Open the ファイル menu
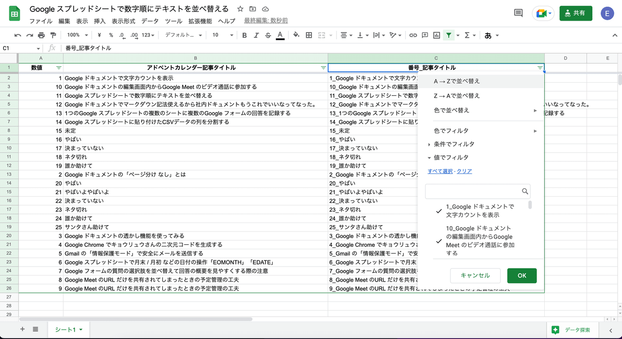Viewport: 622px width, 339px height. click(x=41, y=21)
